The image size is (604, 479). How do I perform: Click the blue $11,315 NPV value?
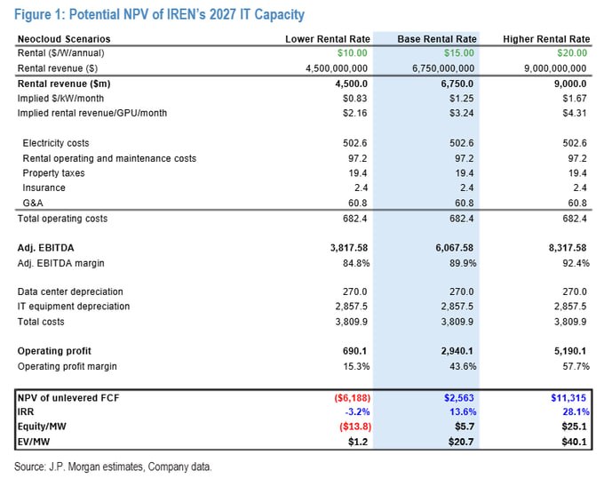point(568,398)
